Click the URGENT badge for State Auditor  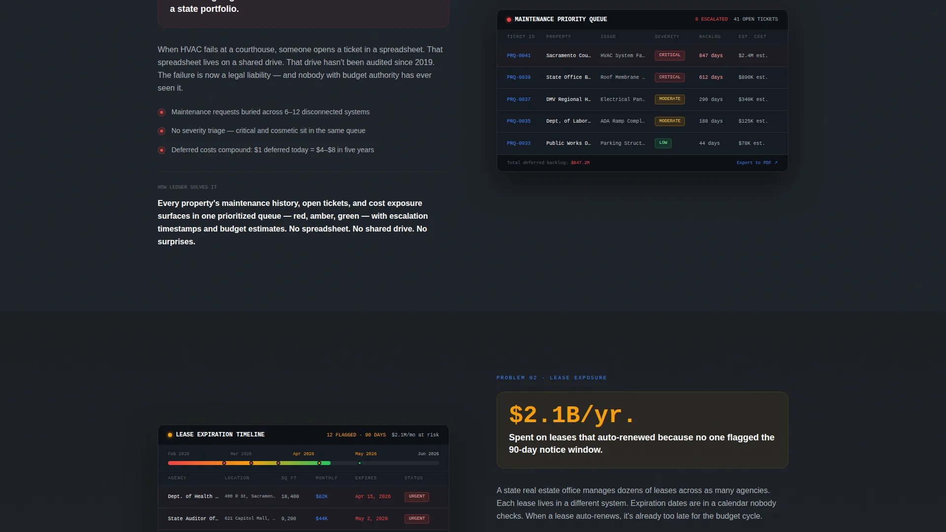click(x=417, y=519)
